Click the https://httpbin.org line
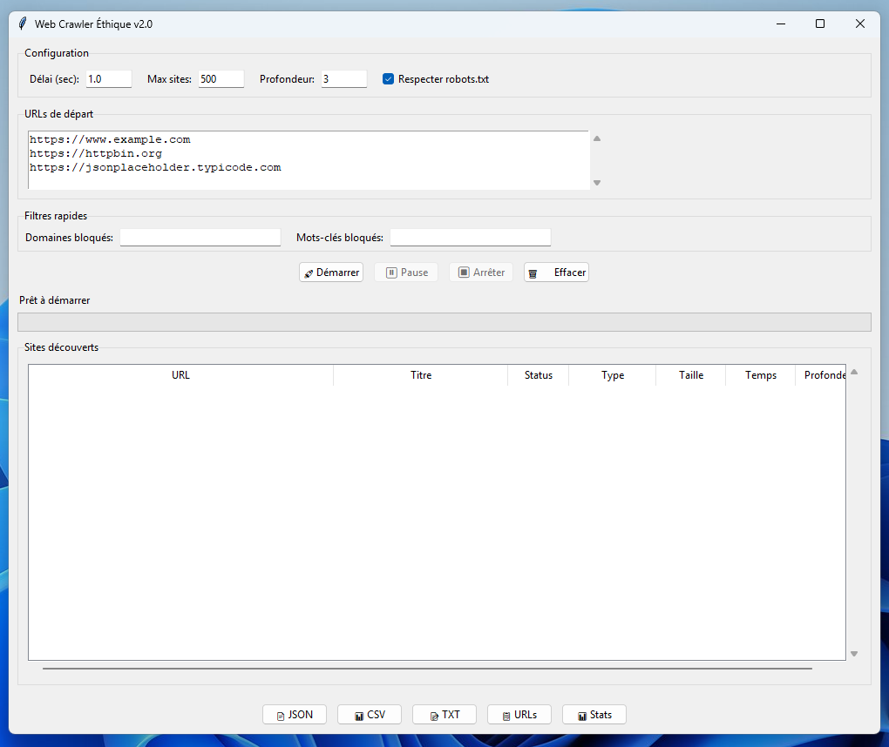This screenshot has height=747, width=889. (x=96, y=153)
